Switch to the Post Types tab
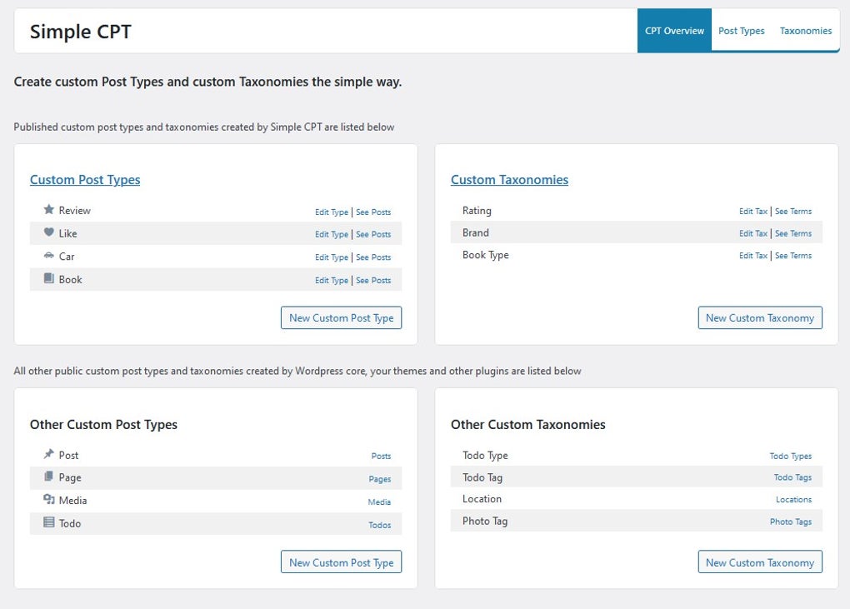 tap(741, 30)
